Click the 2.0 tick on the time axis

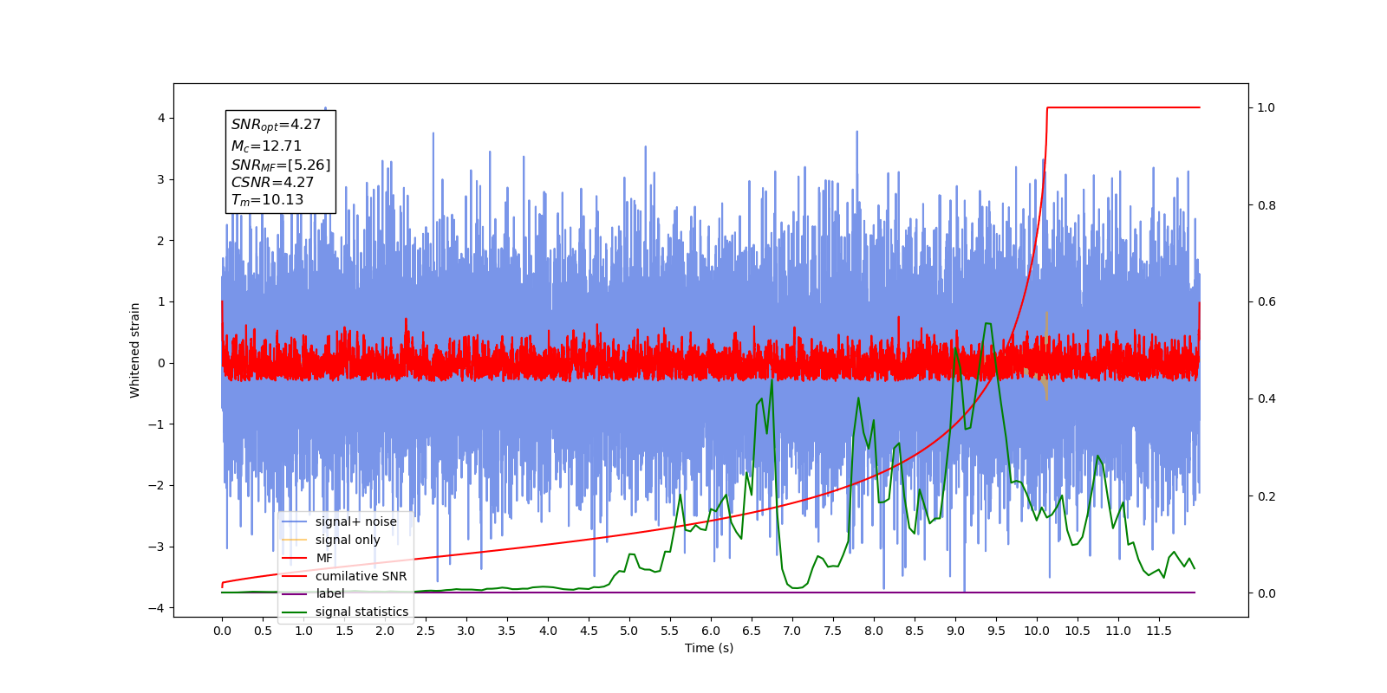385,631
